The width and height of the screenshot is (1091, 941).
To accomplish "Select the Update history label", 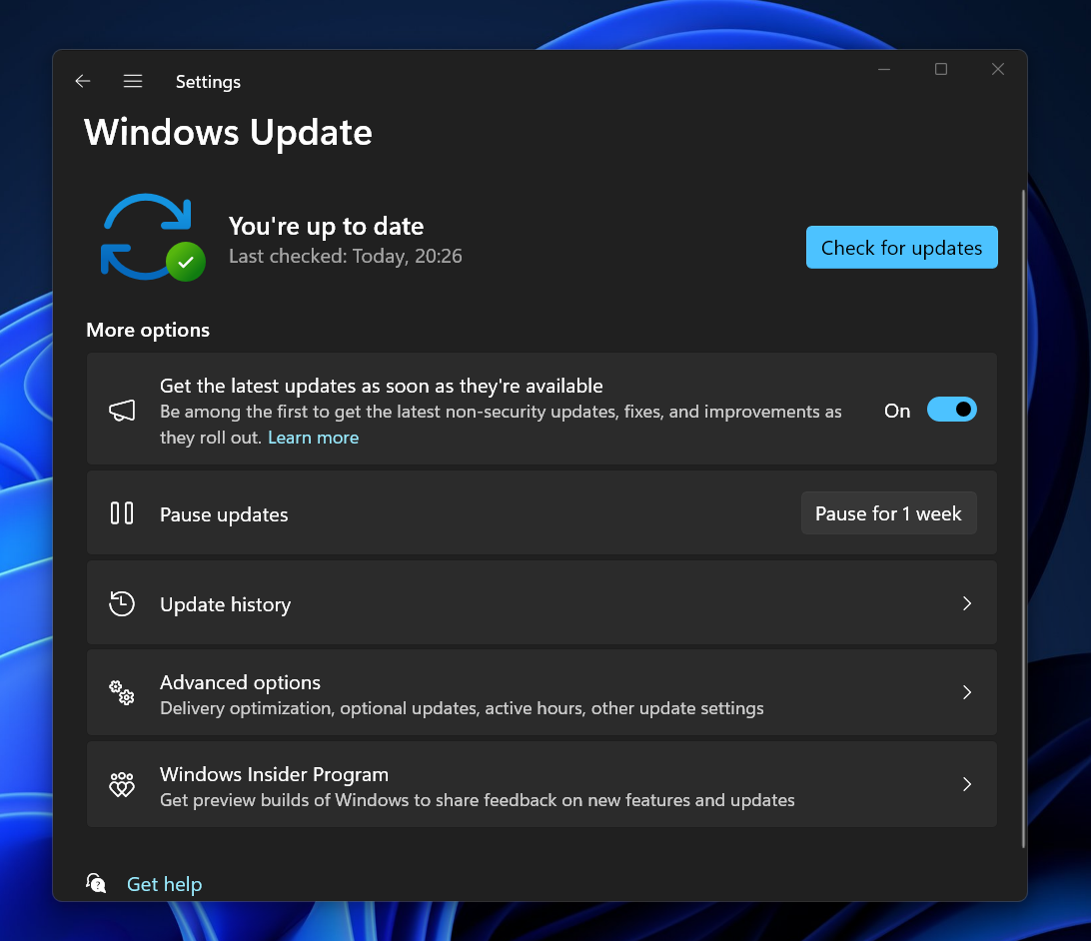I will coord(226,604).
